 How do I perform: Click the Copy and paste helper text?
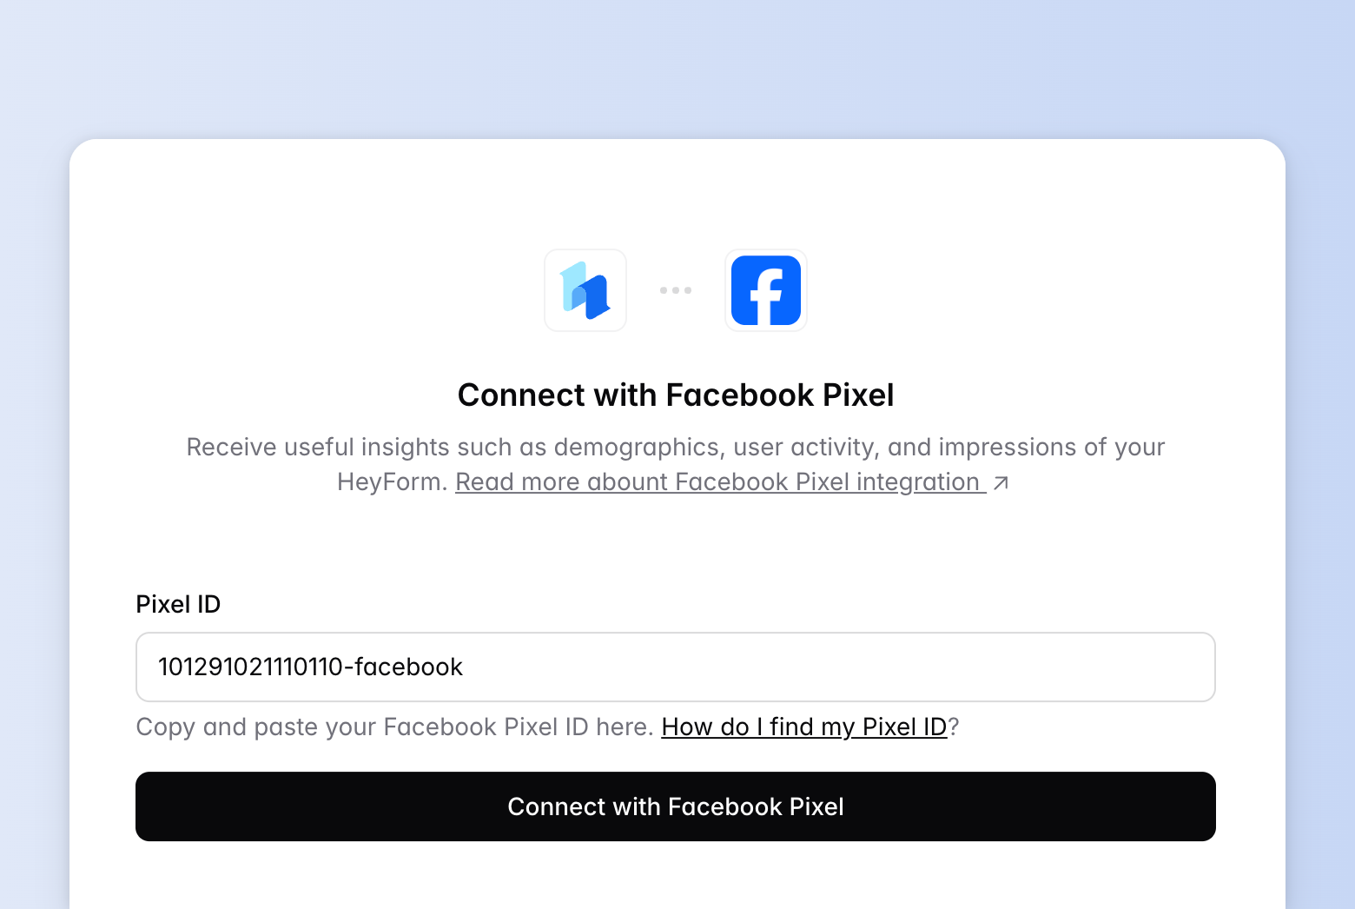click(394, 727)
